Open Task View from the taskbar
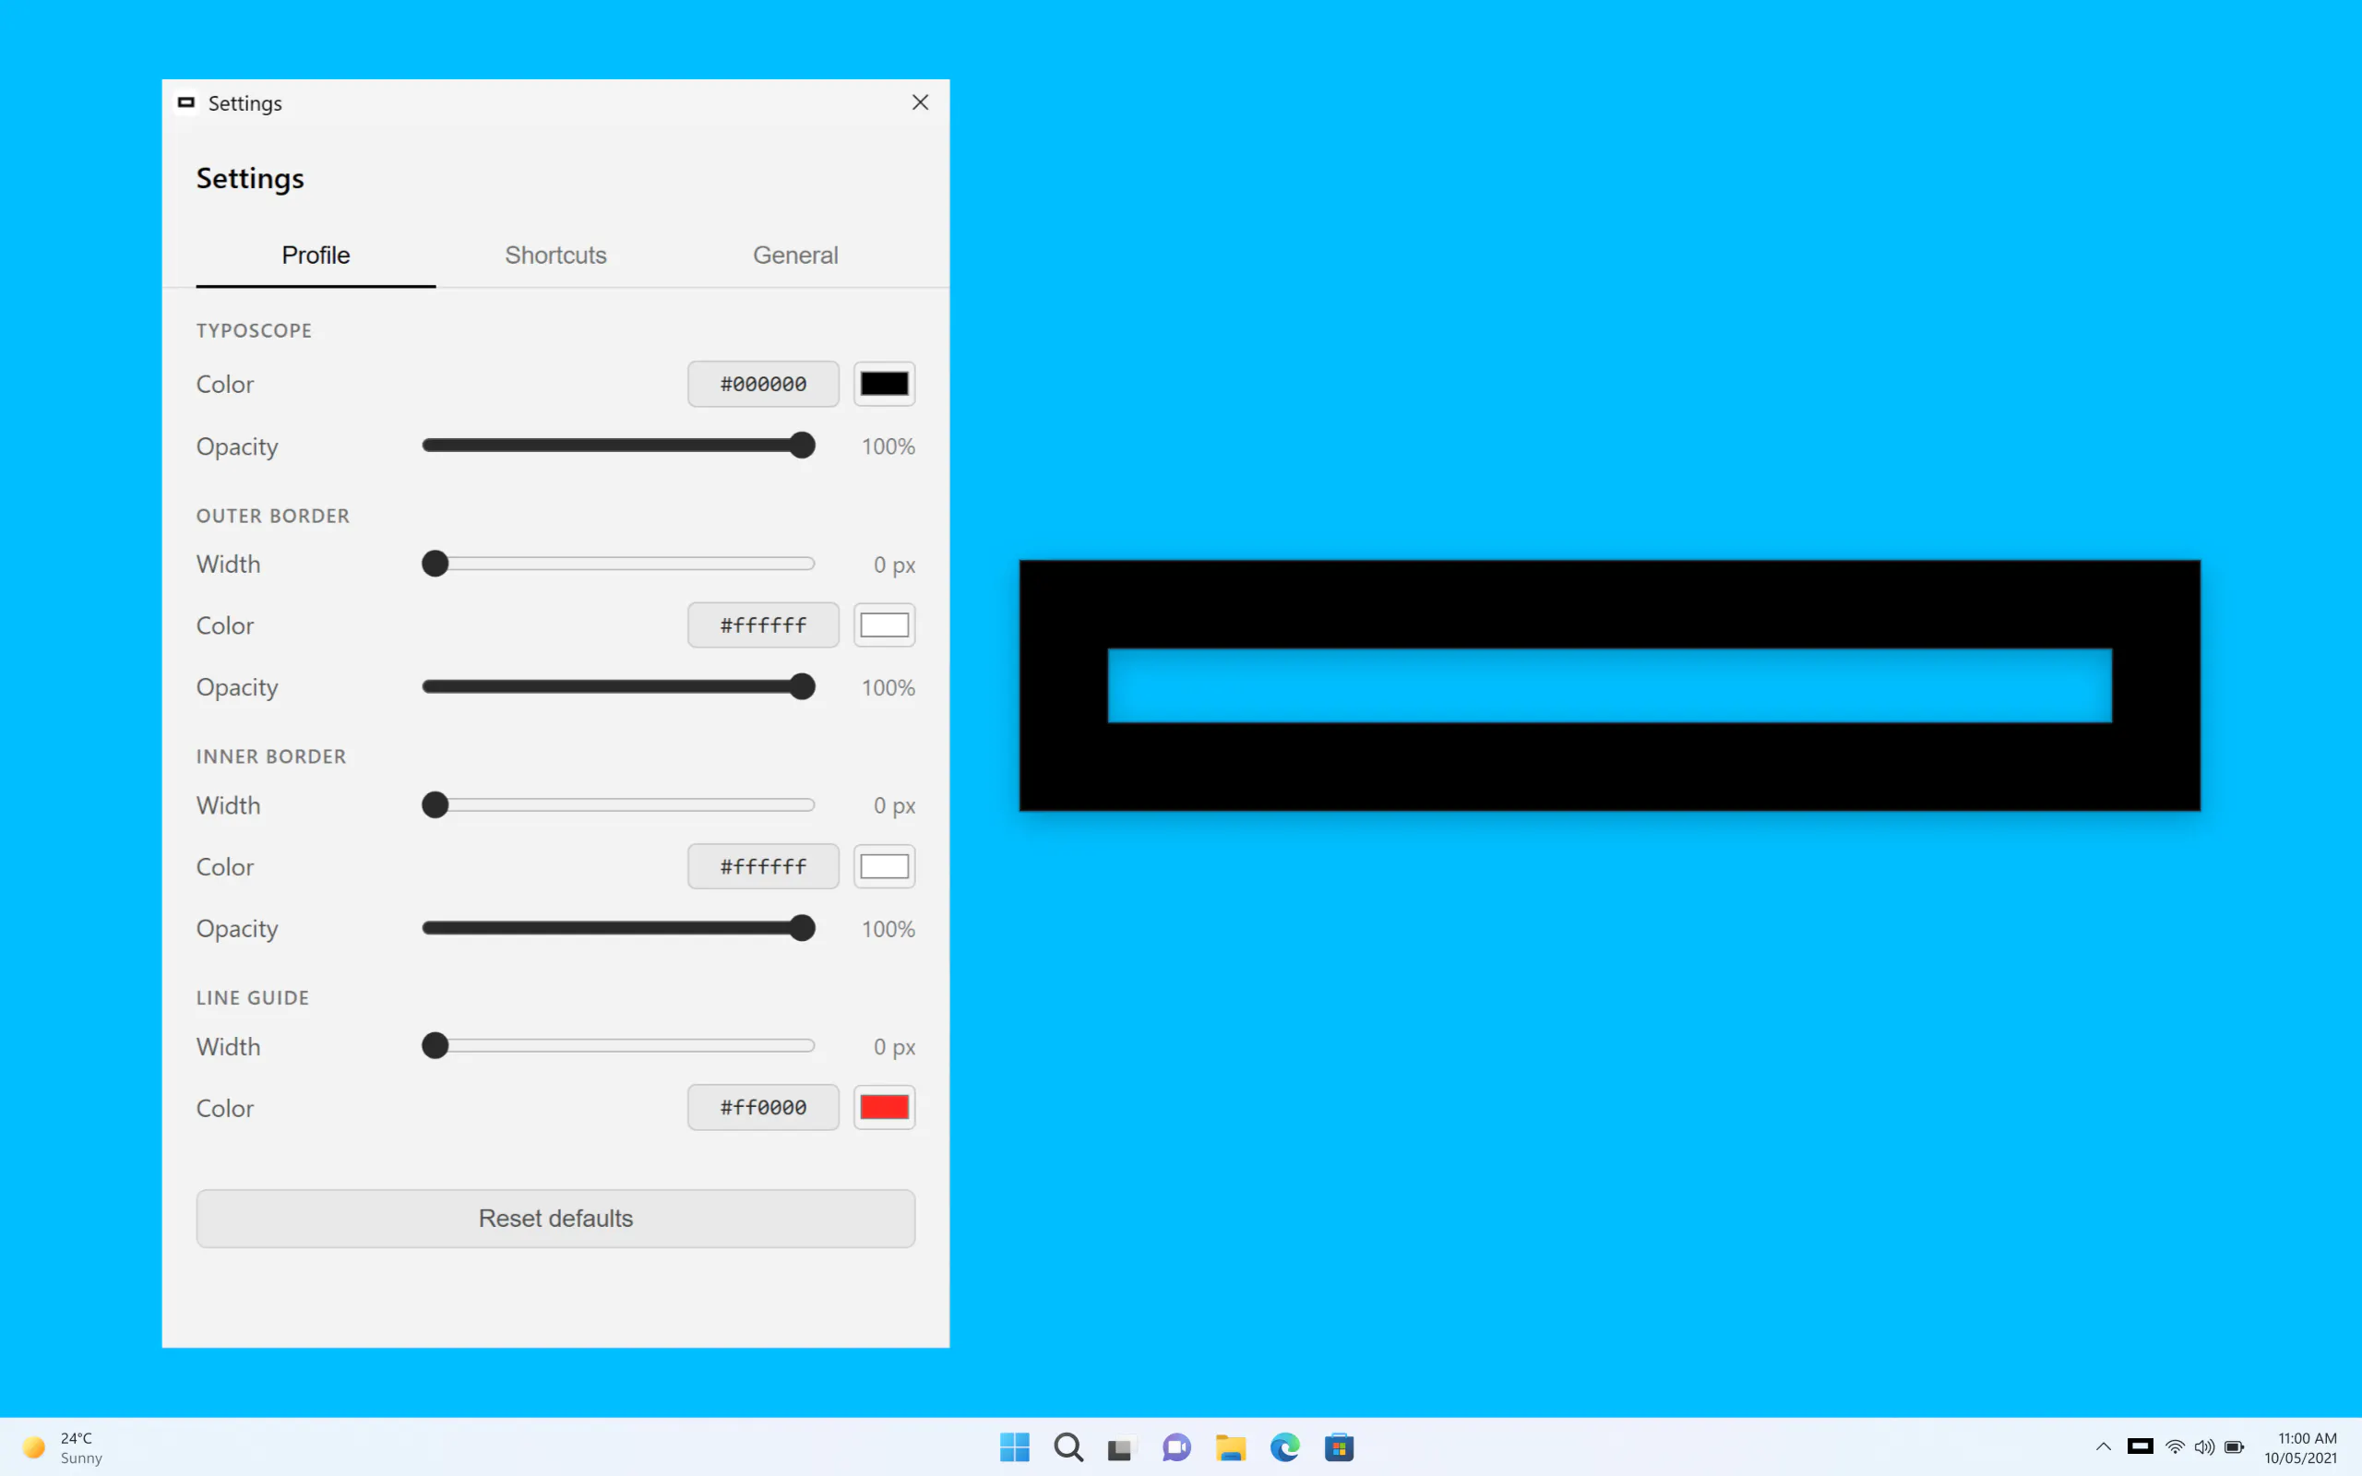Screen dimensions: 2362x1476 coord(1120,1447)
